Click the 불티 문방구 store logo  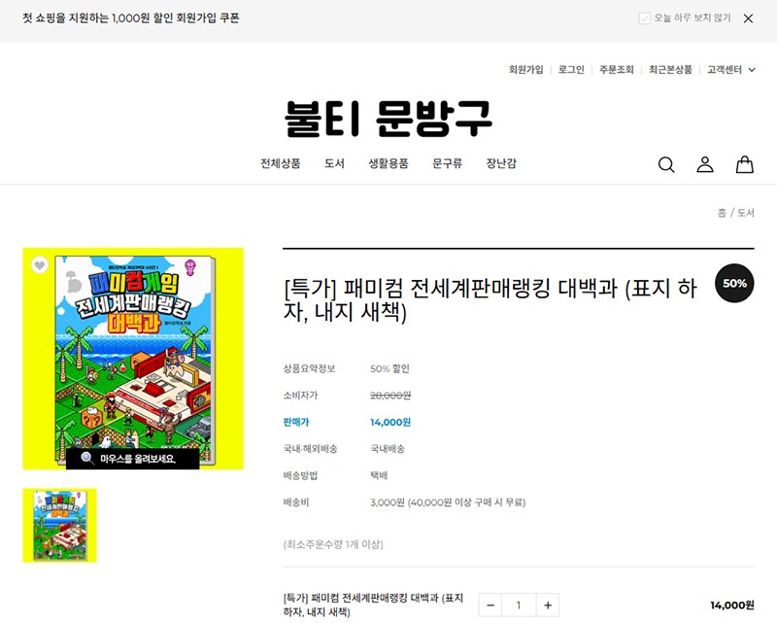point(388,119)
